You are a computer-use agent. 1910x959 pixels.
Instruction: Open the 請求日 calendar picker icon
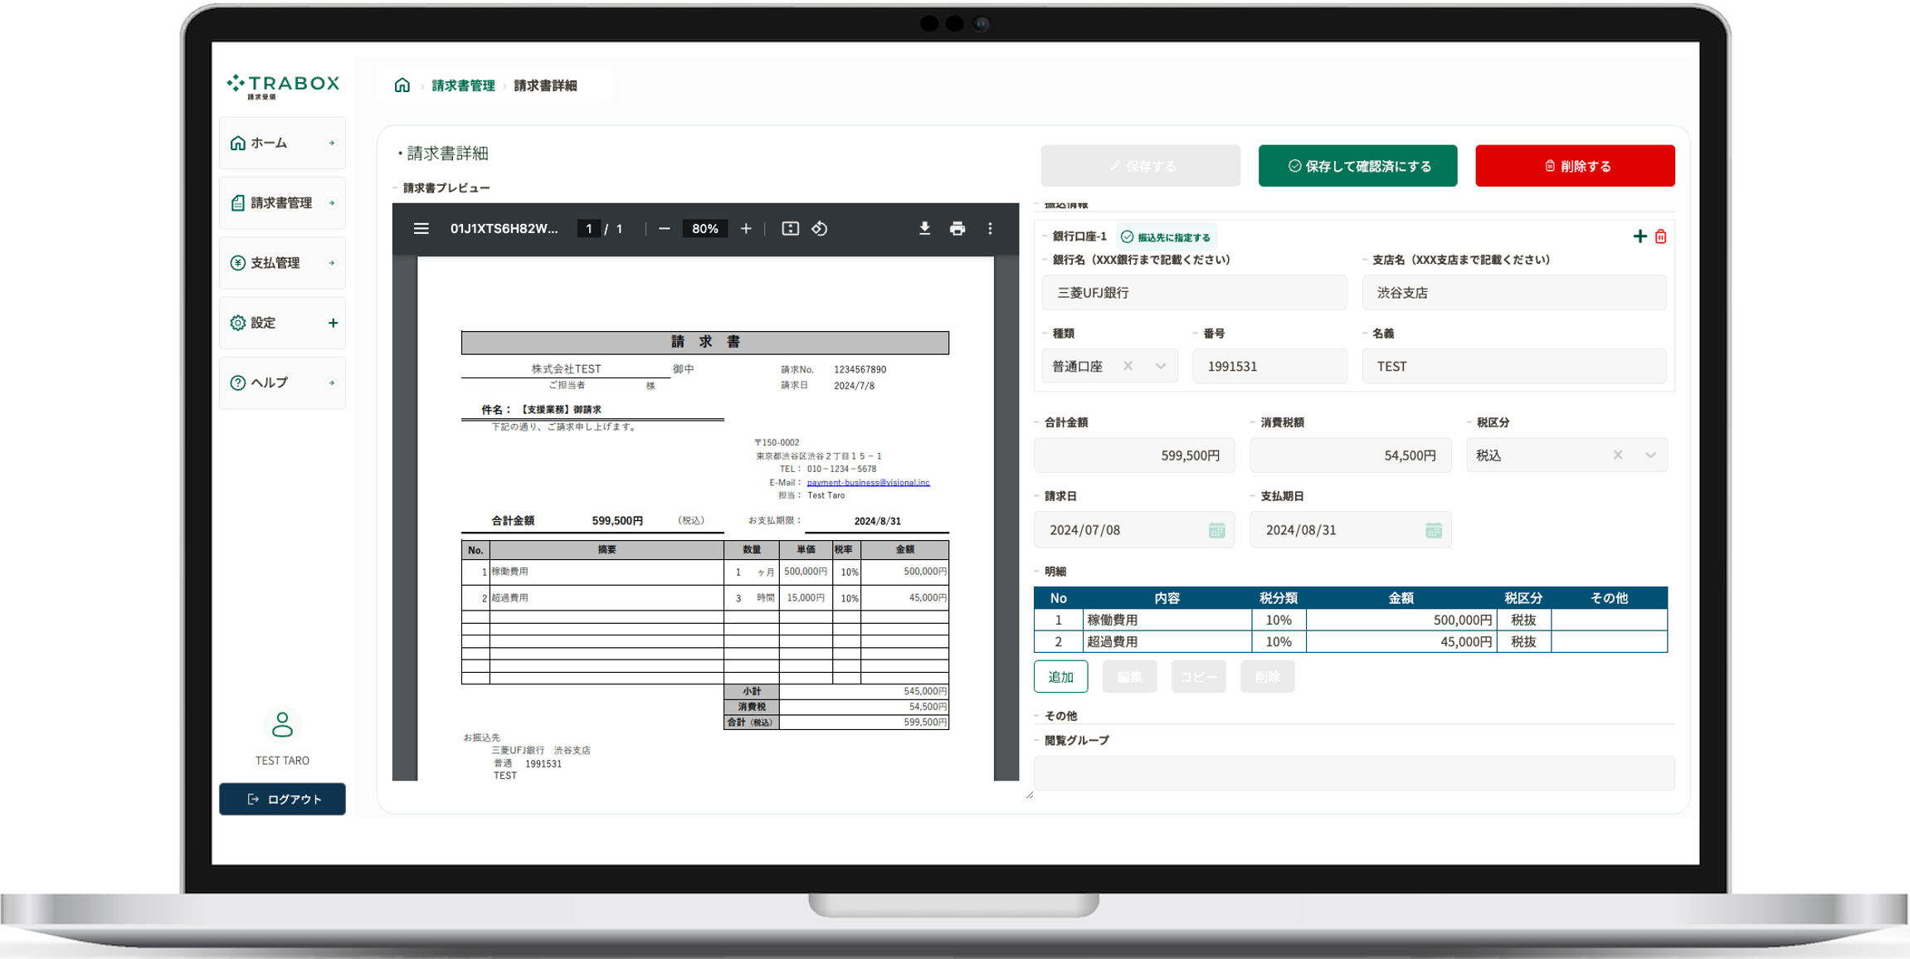(x=1216, y=530)
